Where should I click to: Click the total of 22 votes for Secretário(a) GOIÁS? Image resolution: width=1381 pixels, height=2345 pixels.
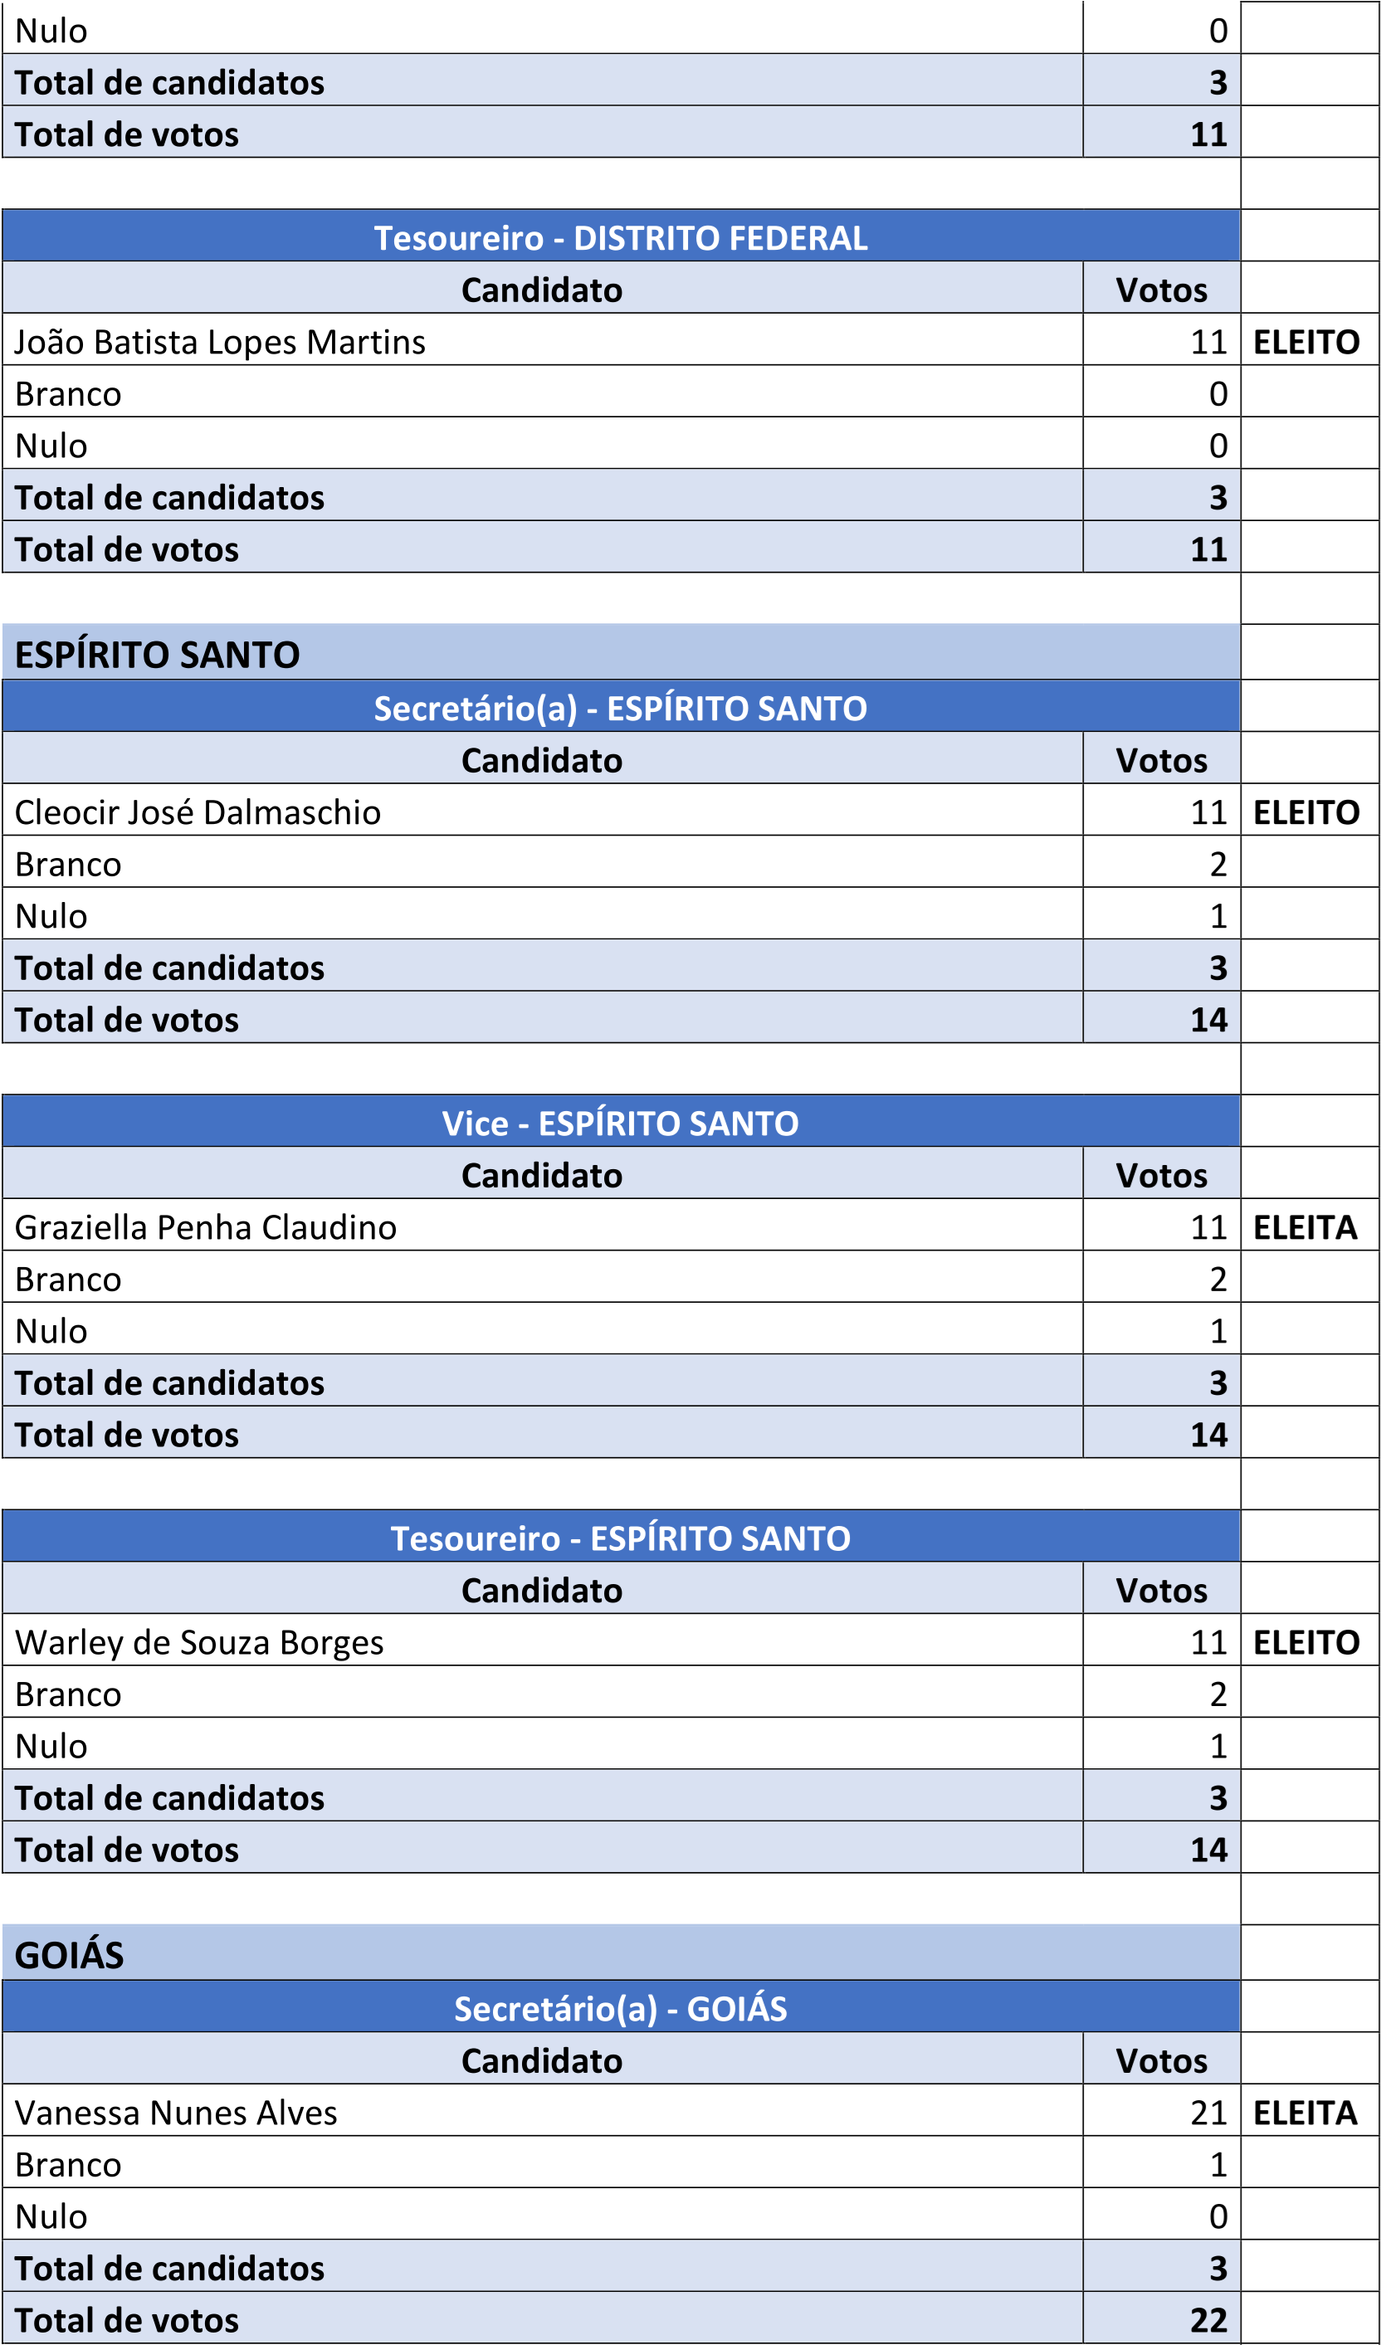(x=1209, y=2321)
